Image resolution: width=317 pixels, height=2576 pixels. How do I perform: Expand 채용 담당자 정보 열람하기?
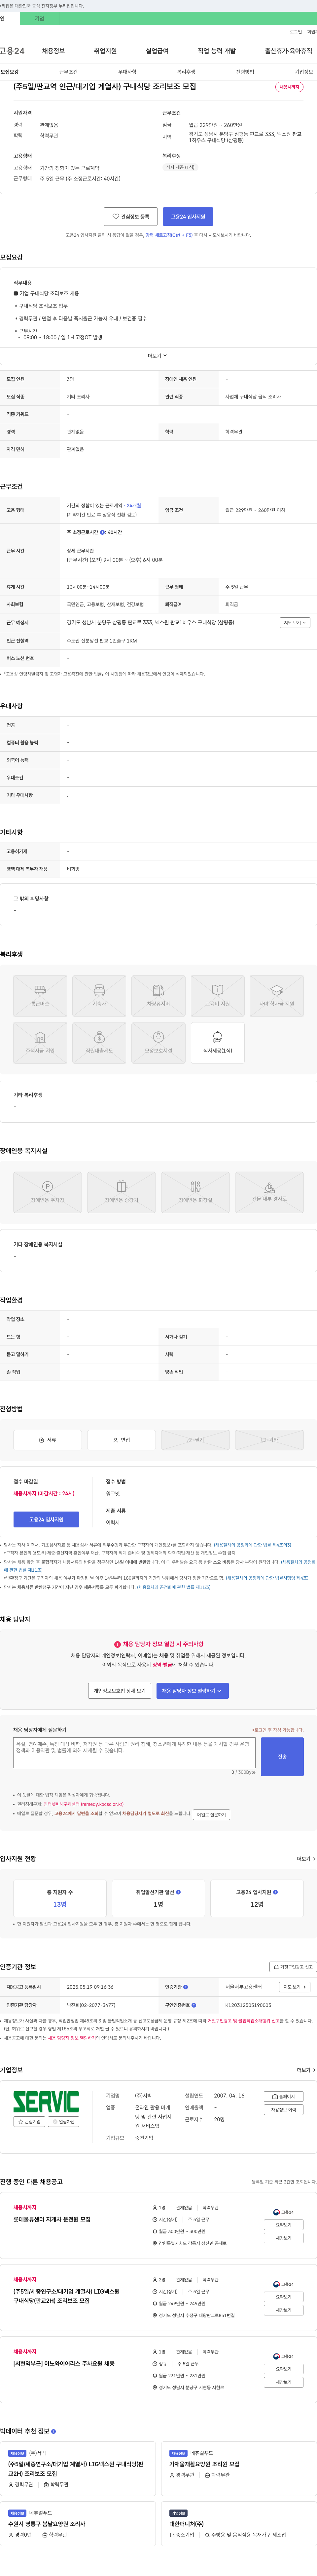click(192, 1691)
